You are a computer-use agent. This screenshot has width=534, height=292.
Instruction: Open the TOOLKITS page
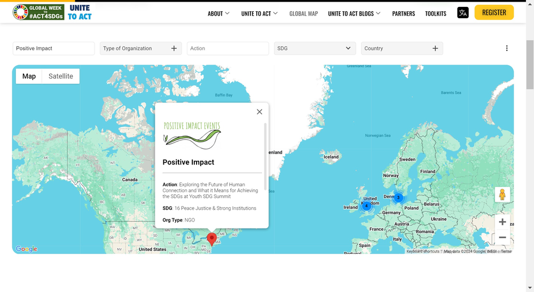pyautogui.click(x=436, y=14)
